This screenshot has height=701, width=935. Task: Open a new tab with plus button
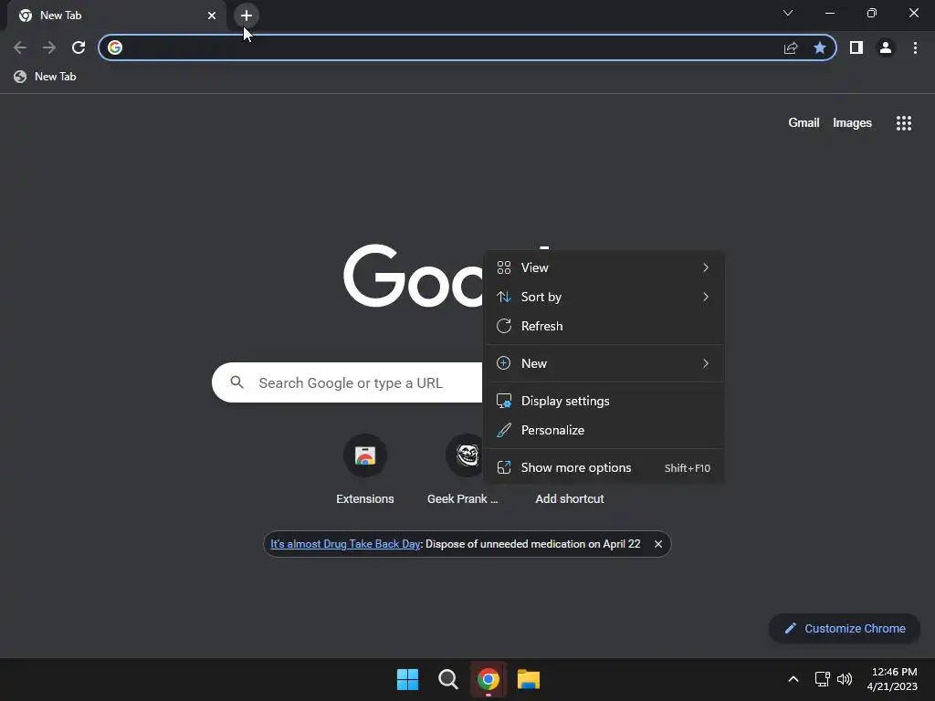pyautogui.click(x=247, y=16)
